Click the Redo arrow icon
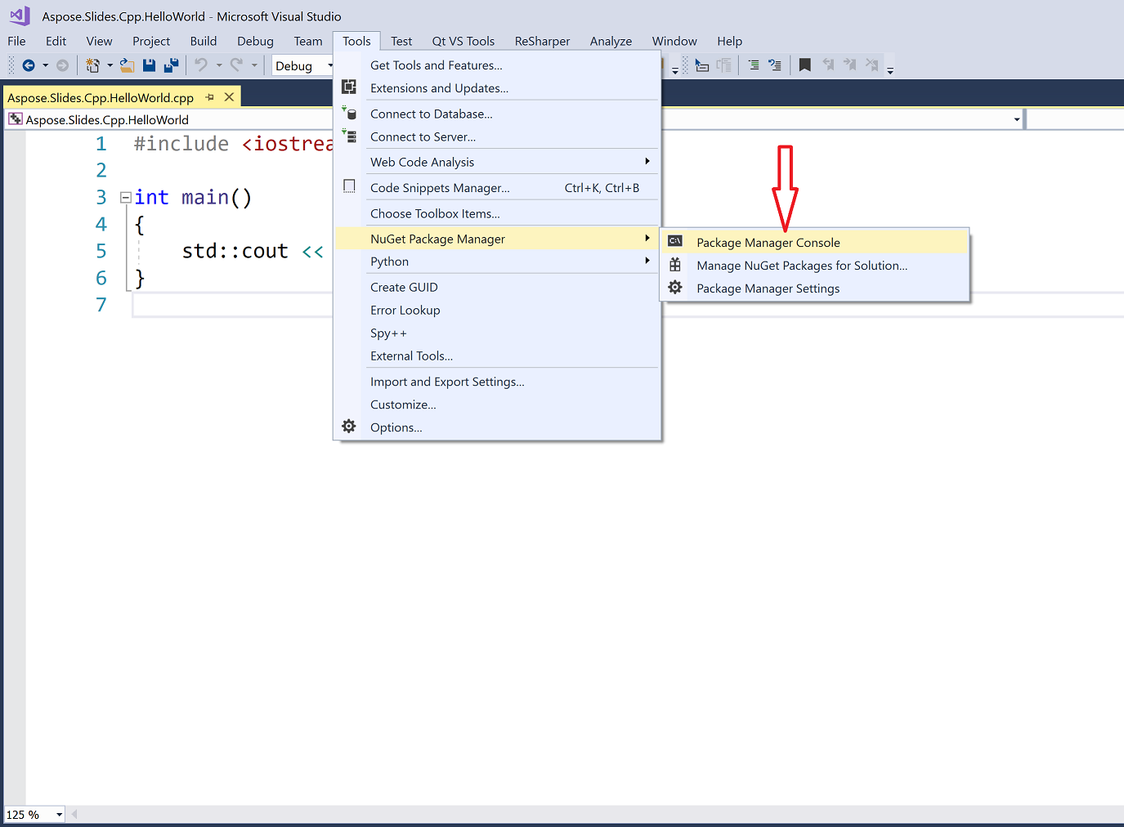The height and width of the screenshot is (827, 1124). pyautogui.click(x=236, y=65)
